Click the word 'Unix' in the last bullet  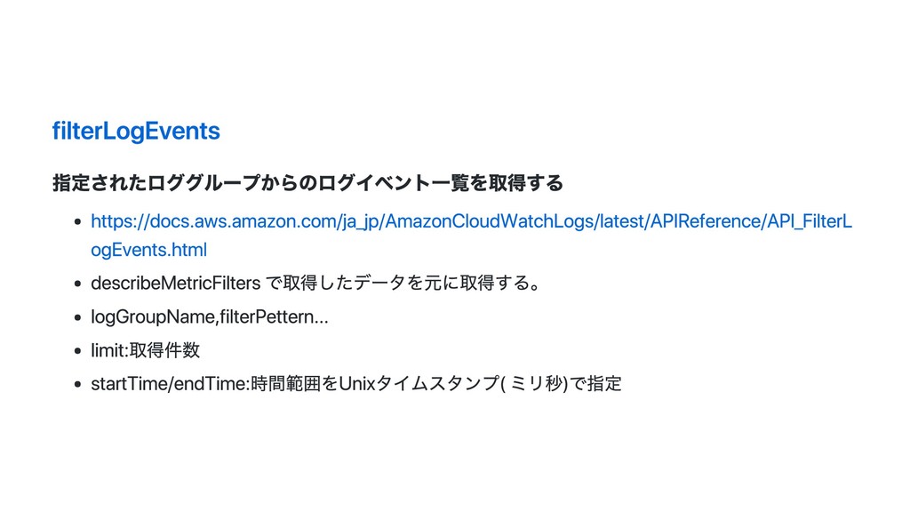pyautogui.click(x=357, y=384)
